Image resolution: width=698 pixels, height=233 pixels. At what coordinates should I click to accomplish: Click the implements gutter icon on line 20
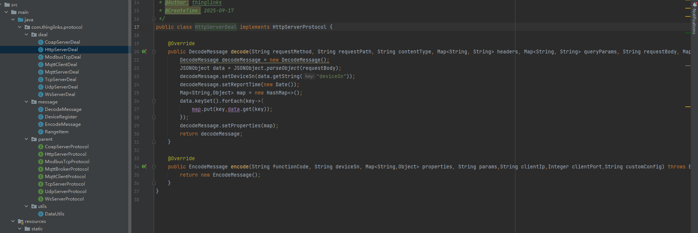click(144, 52)
